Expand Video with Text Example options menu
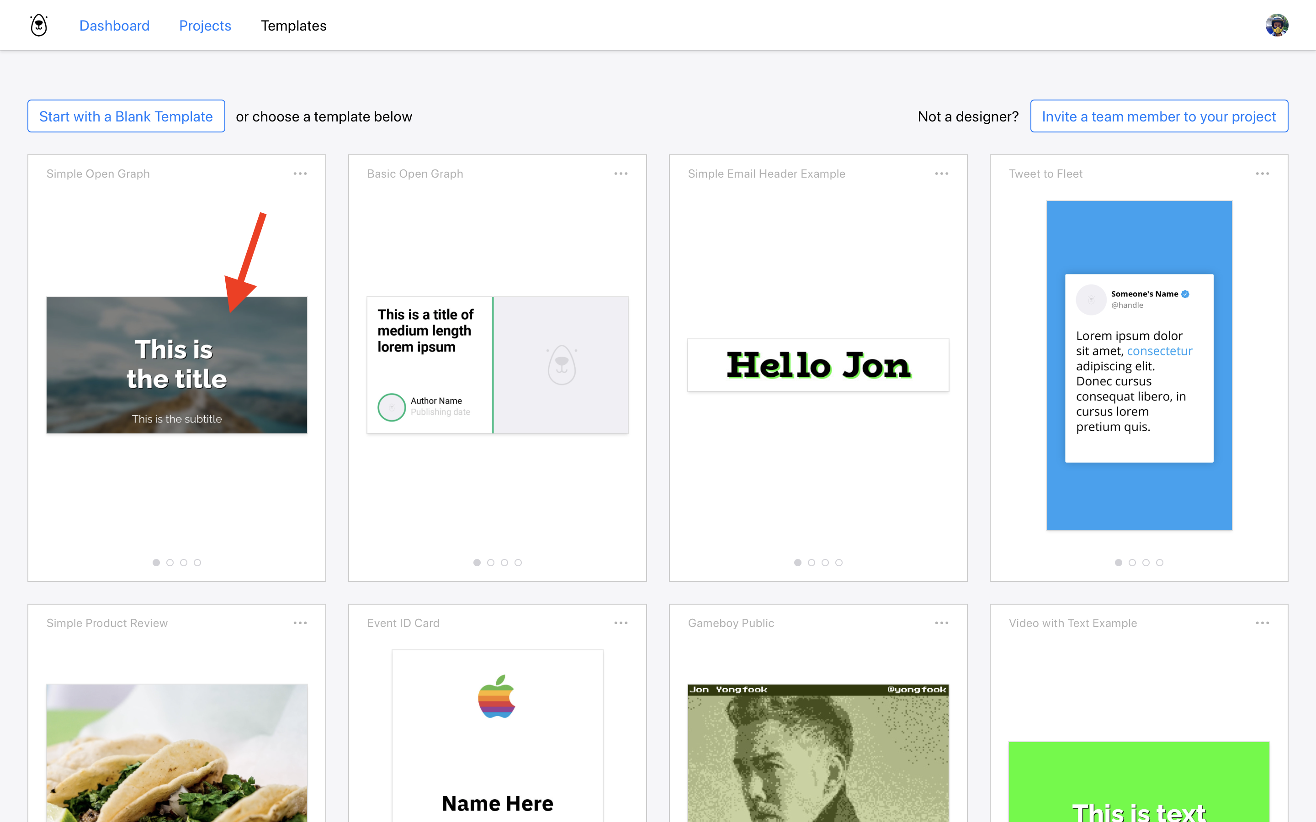 (1262, 623)
